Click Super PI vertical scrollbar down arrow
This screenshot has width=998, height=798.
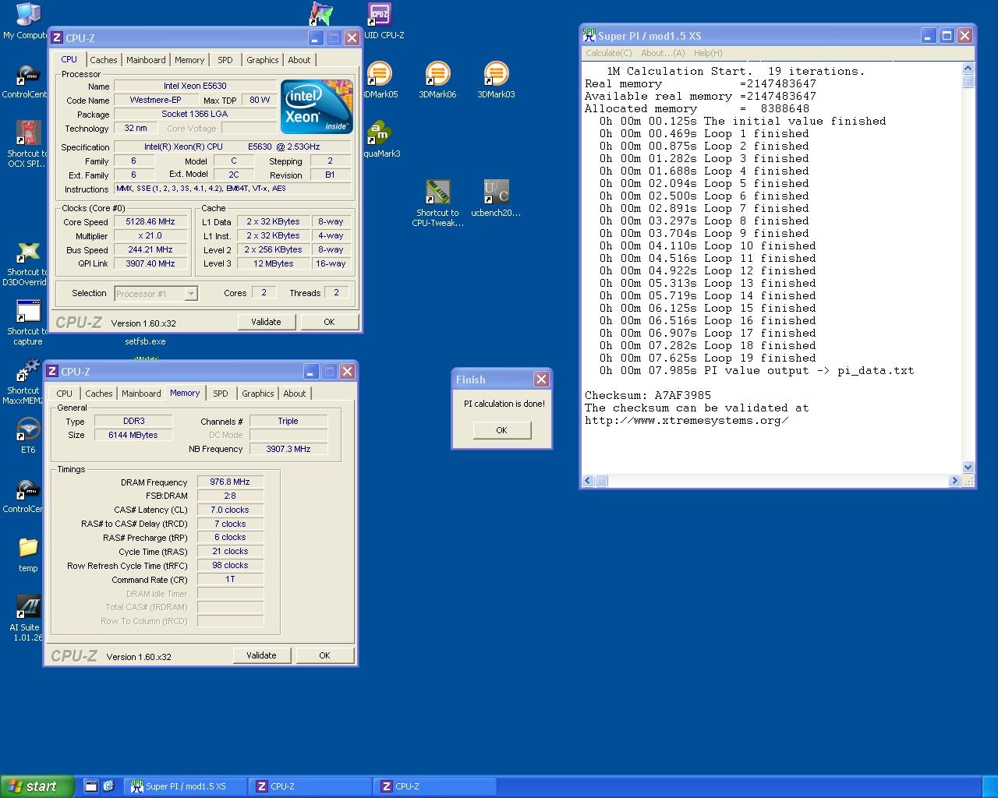point(968,468)
